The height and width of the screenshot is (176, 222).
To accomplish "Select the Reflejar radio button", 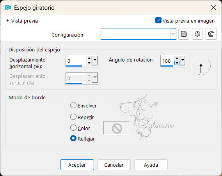I will click(73, 139).
